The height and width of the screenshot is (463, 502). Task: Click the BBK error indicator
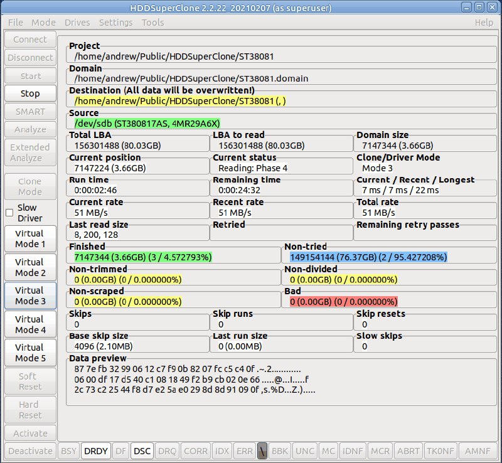280,451
